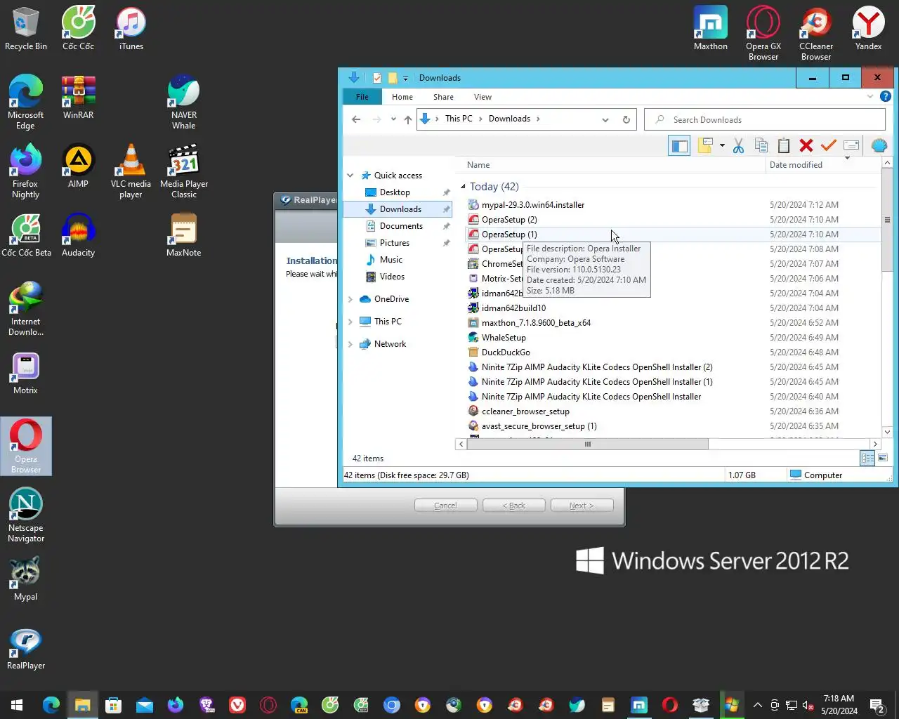Click the New Folder icon in title bar
This screenshot has width=899, height=719.
pos(393,78)
